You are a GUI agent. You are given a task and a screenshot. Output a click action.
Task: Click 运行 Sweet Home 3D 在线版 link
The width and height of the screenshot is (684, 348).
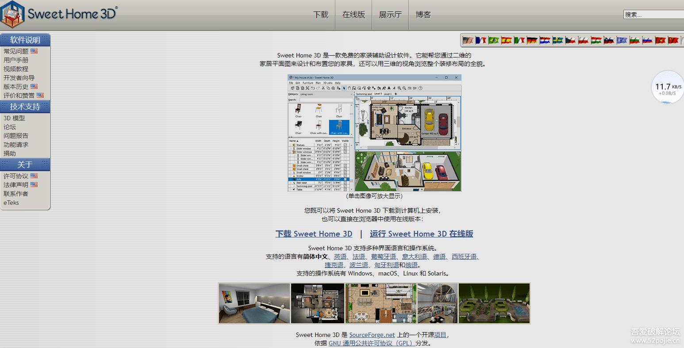(422, 234)
